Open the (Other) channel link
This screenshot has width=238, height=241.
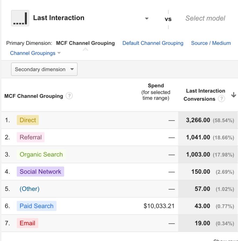[x=30, y=189]
